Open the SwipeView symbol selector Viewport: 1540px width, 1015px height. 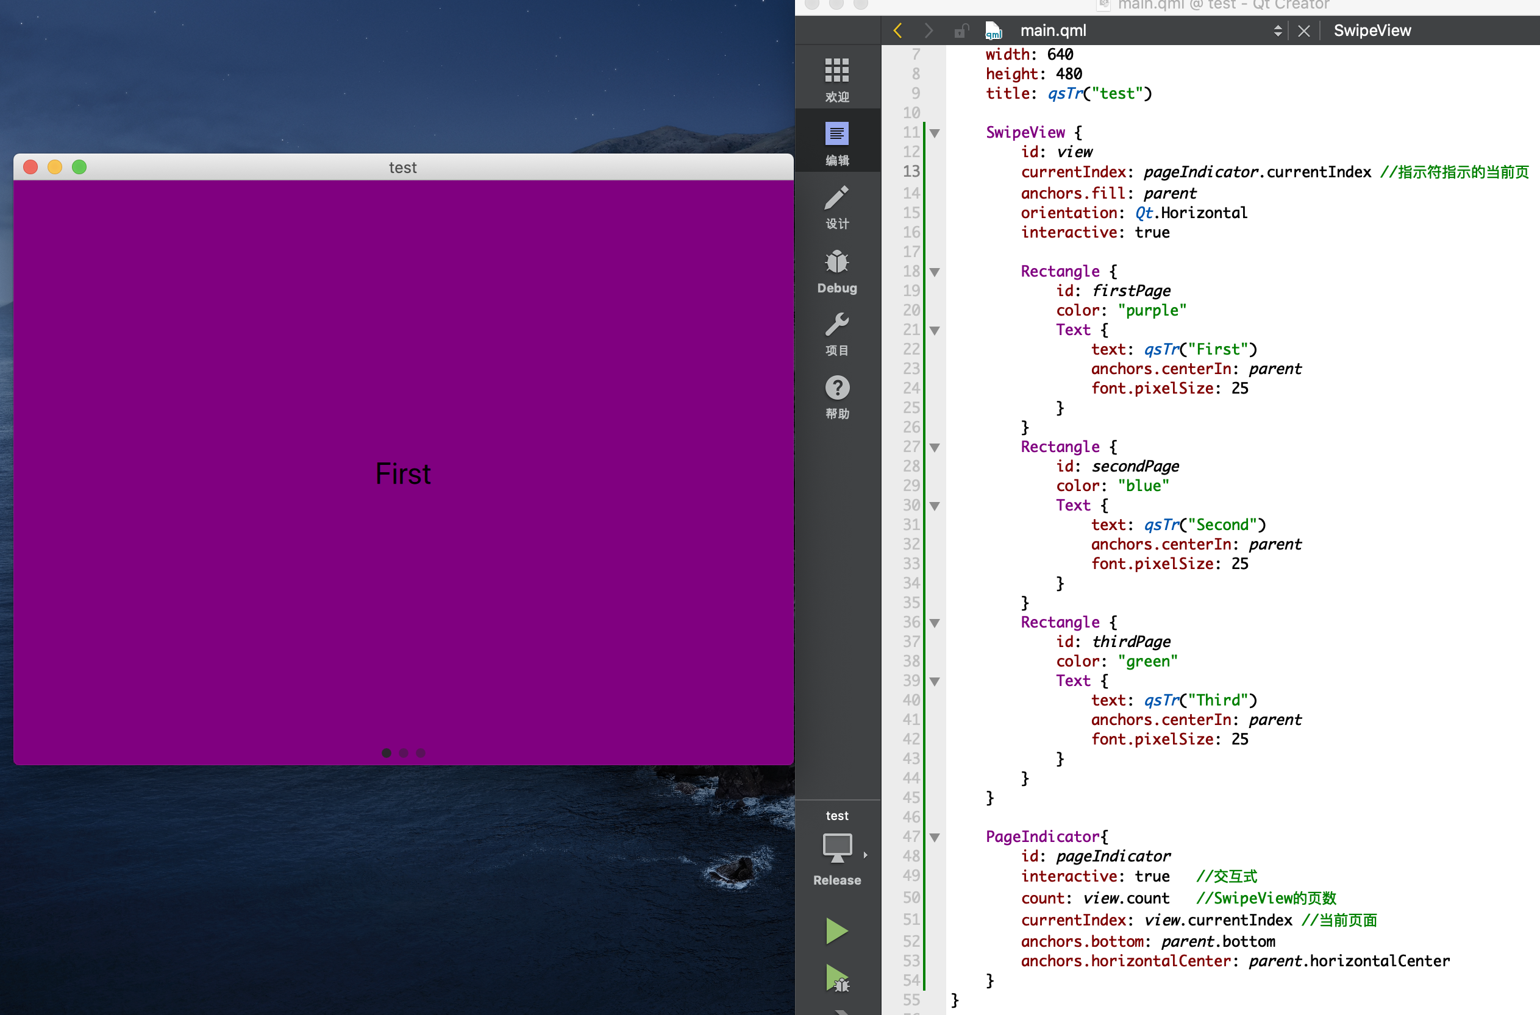point(1372,30)
